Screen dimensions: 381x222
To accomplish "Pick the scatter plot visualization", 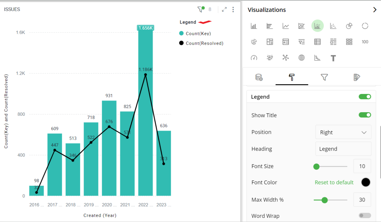I will 333,26.
